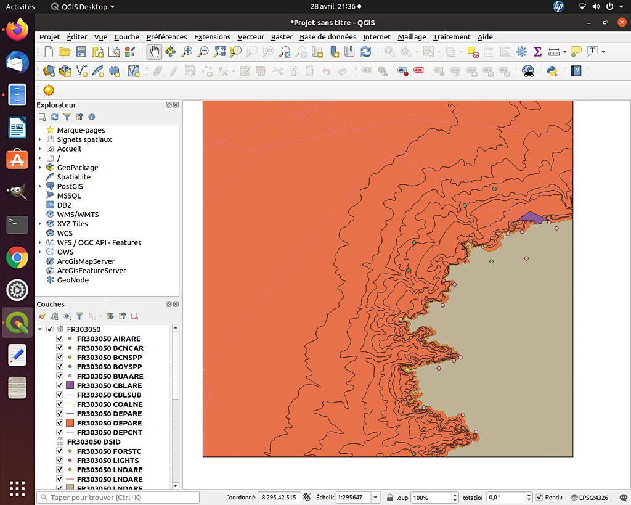Open the Processing Toolbox gear icon
631x505 pixels.
(521, 52)
